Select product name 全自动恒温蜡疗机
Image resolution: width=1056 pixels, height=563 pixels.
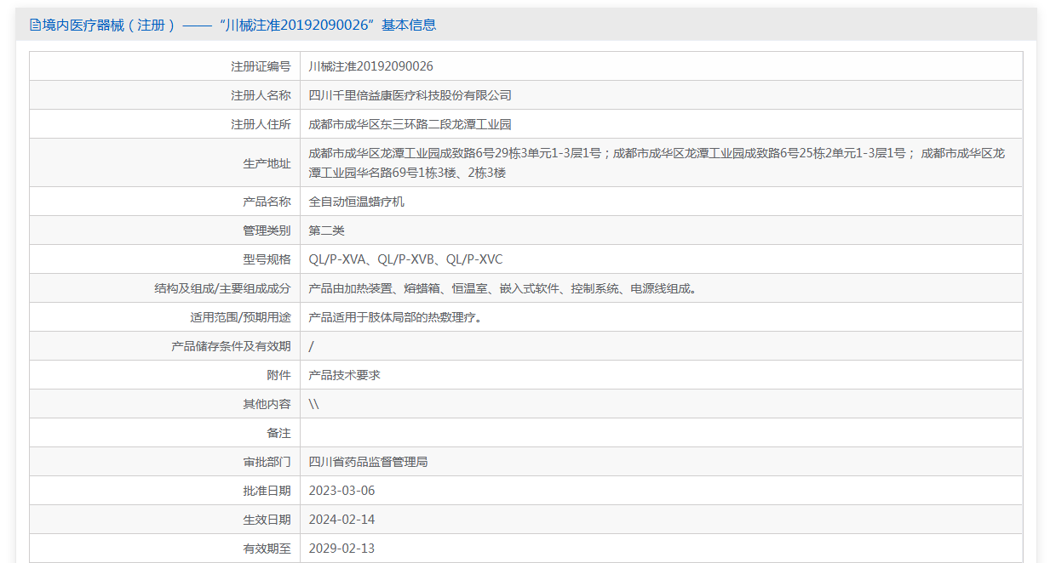point(356,202)
